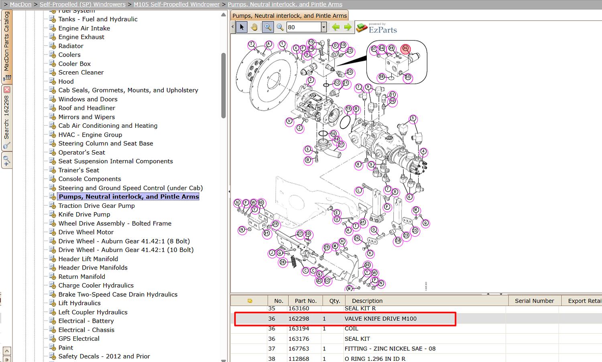This screenshot has width=602, height=362.
Task: Click the GPS Electrical page icon
Action: tap(53, 338)
